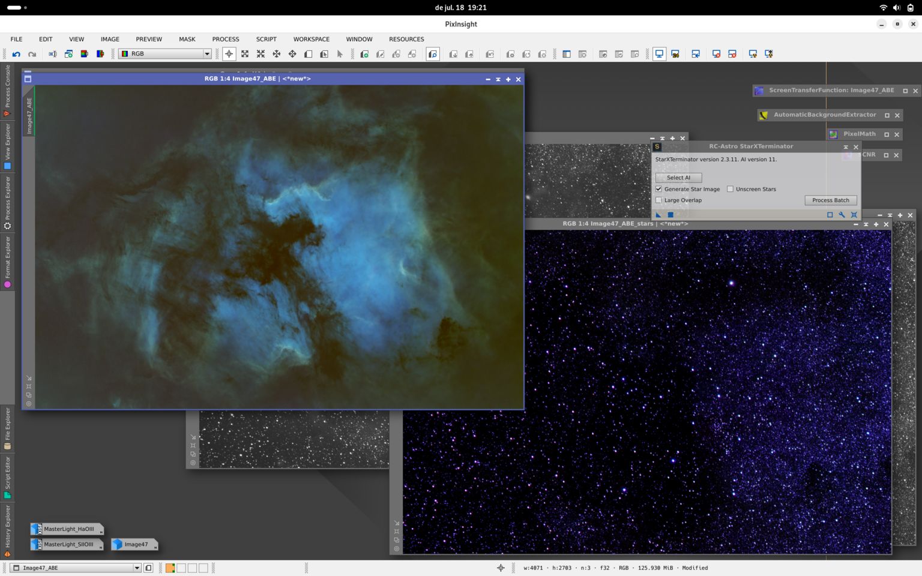Open the MASK menu

[x=187, y=39]
